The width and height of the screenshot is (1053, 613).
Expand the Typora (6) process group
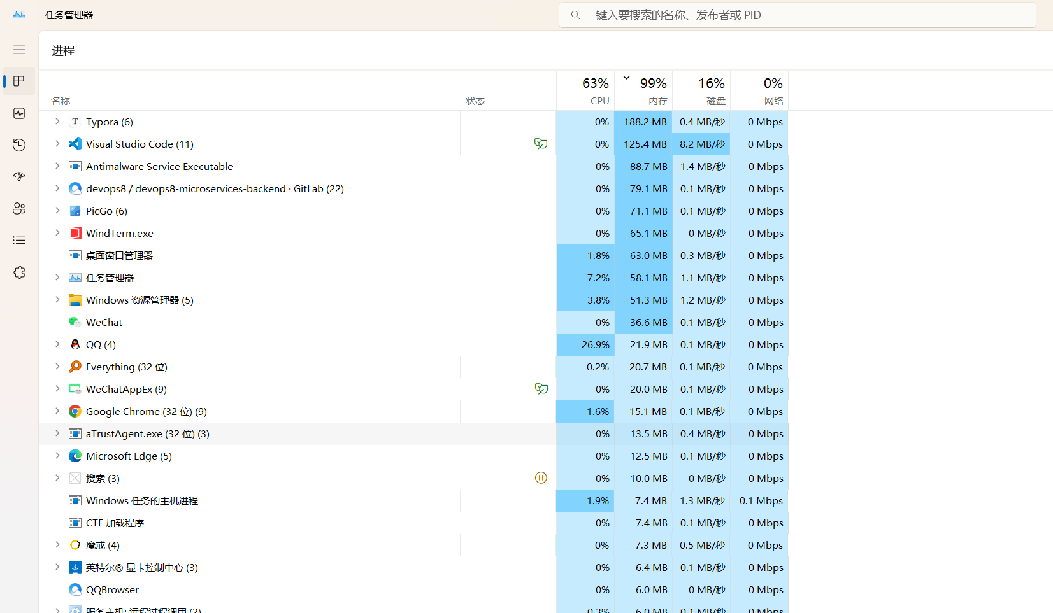click(x=57, y=122)
